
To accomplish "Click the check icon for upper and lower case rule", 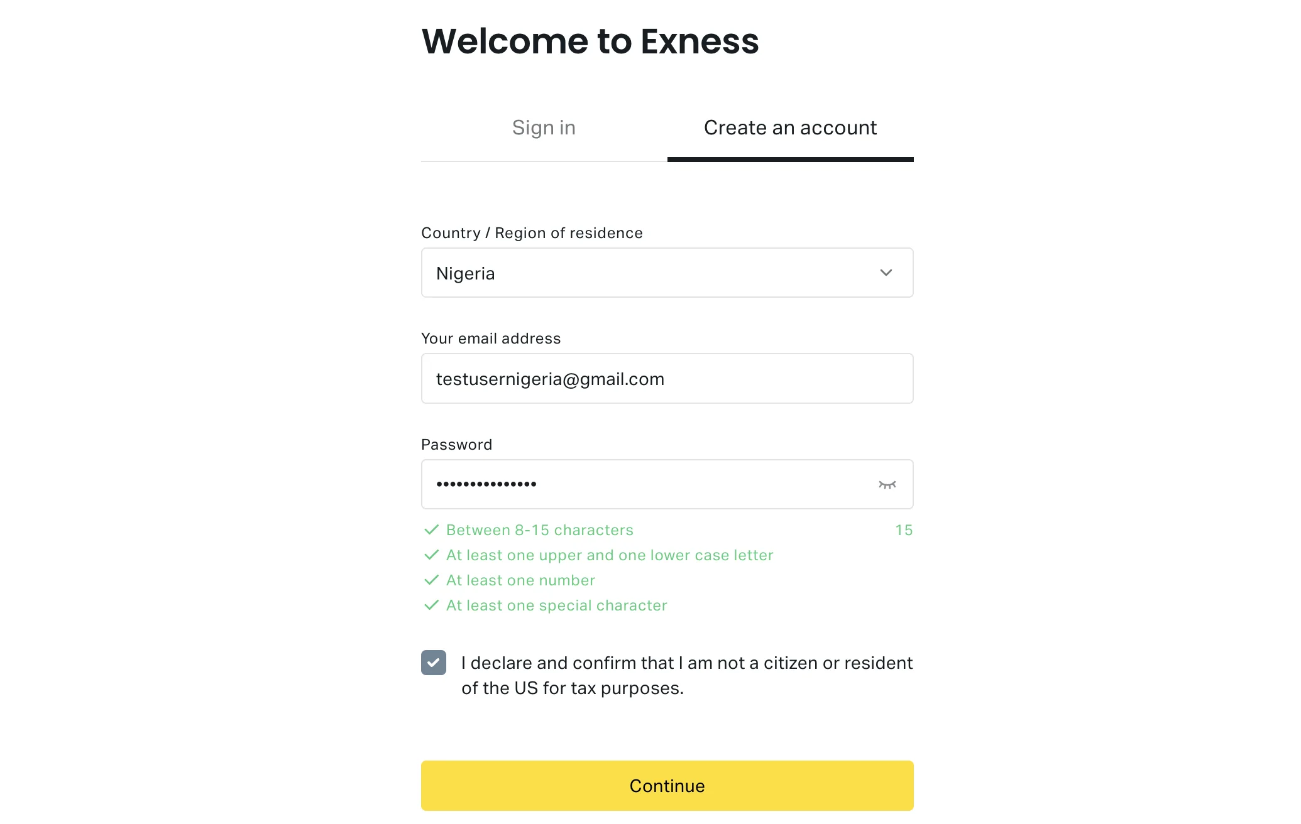I will pos(432,555).
